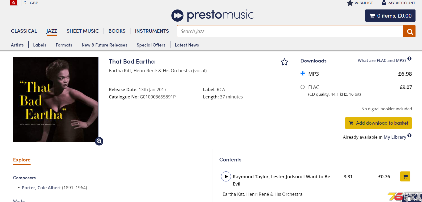
Task: Click the My Account person icon
Action: pyautogui.click(x=384, y=3)
